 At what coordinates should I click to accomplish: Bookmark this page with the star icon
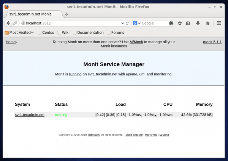[x=180, y=23]
